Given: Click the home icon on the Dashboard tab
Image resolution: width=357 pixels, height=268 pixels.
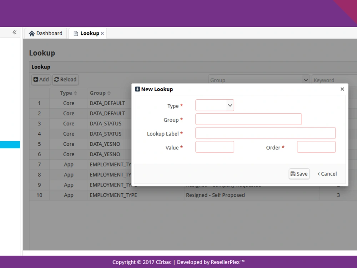Looking at the screenshot, I should tap(32, 33).
